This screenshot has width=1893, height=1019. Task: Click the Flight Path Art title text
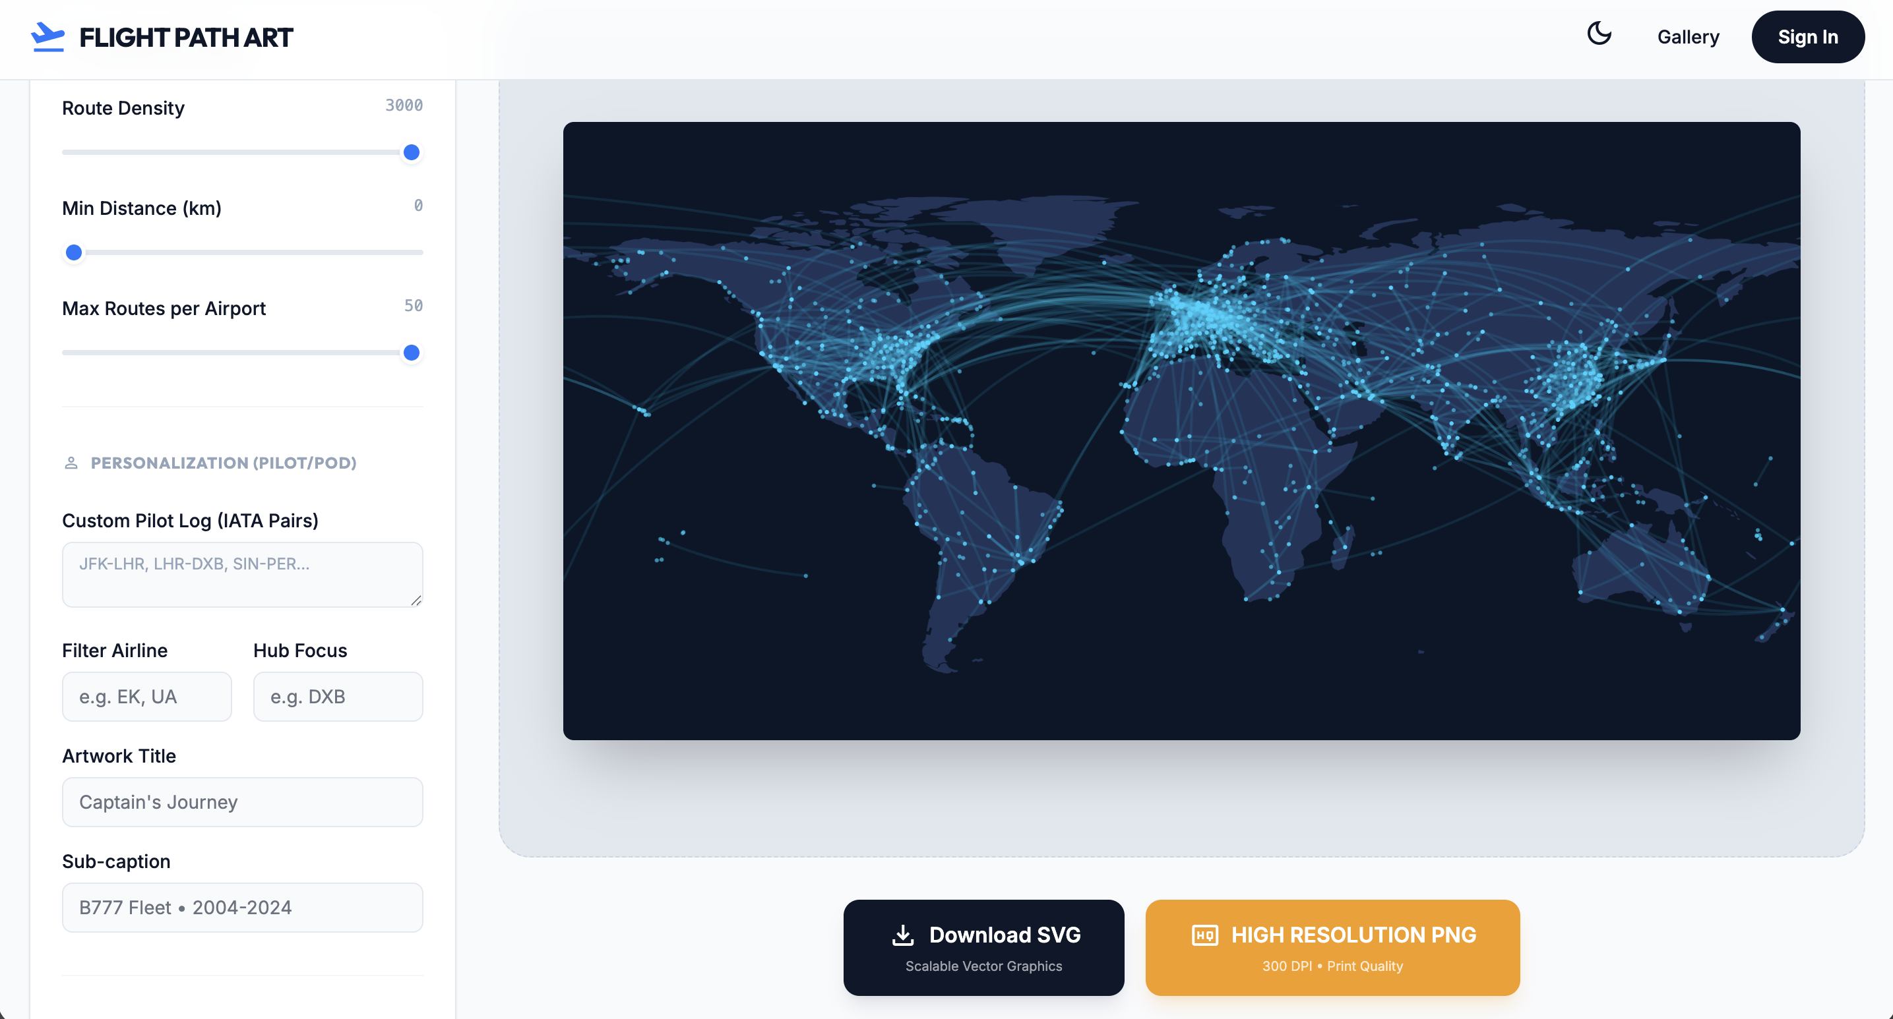(x=186, y=38)
